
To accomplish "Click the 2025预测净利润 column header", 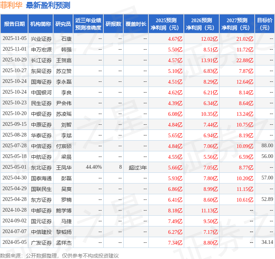I will (166, 24).
